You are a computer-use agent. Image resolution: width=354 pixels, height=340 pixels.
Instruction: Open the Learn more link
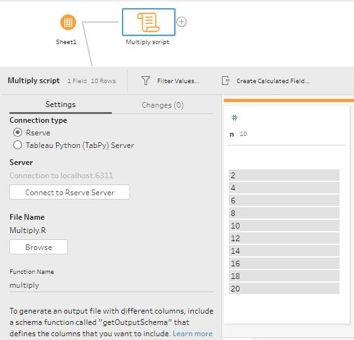point(192,334)
